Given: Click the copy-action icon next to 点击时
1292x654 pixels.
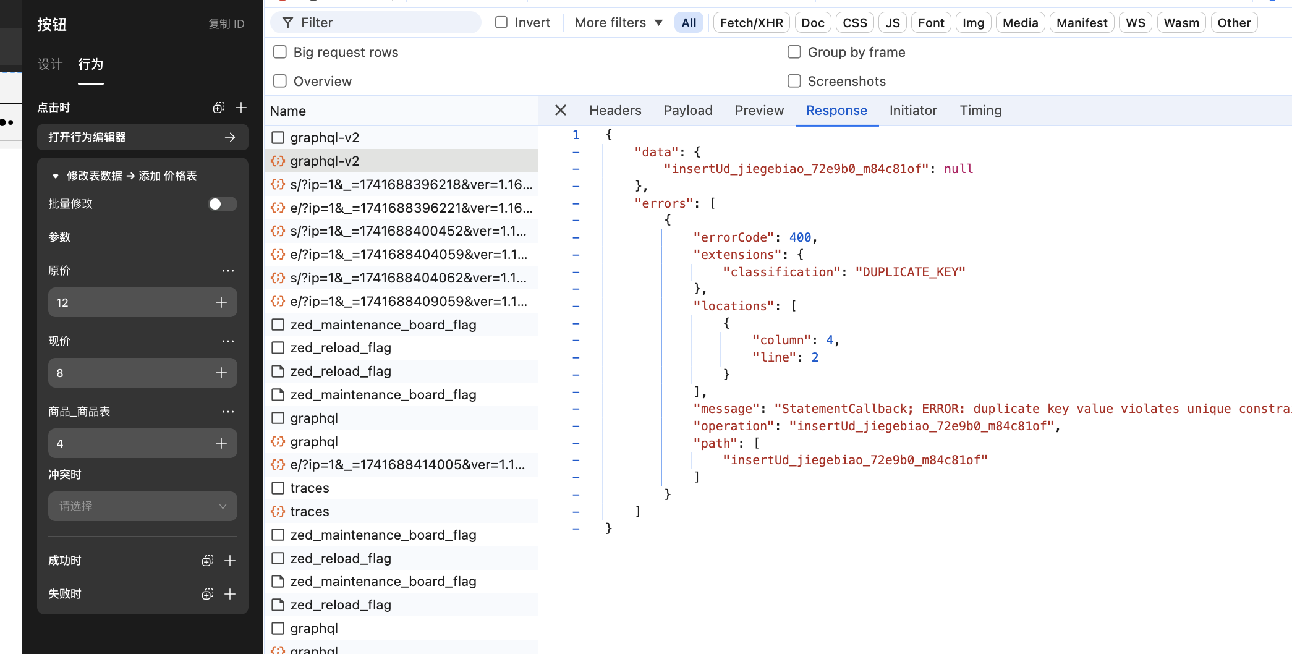Looking at the screenshot, I should click(x=219, y=108).
